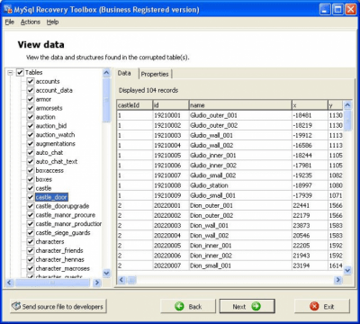360x324 pixels.
Task: Open the Help menu
Action: pos(52,22)
